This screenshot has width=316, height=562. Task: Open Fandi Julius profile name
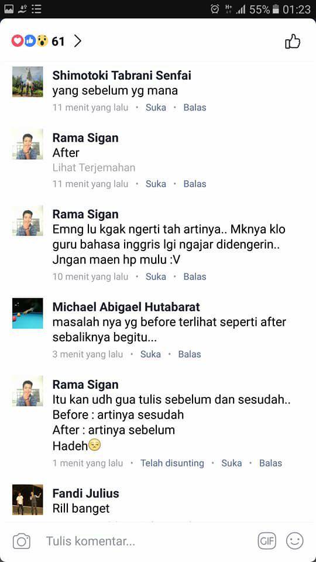coord(85,493)
